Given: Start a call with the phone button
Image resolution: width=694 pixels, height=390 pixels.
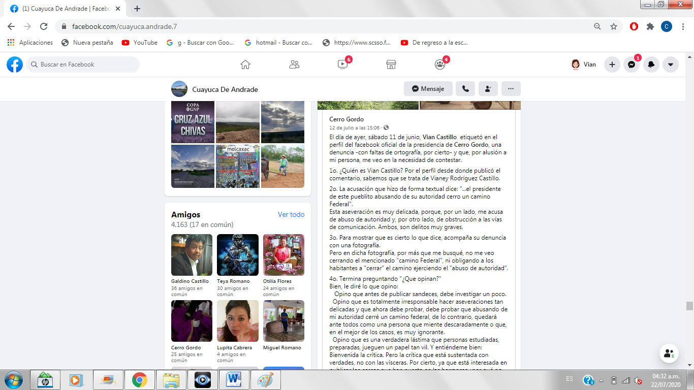Looking at the screenshot, I should point(465,89).
